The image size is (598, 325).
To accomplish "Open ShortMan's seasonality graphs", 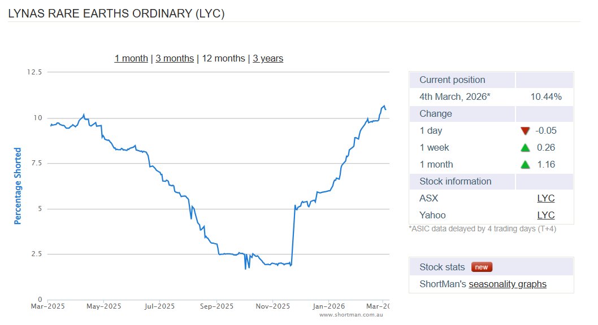I will click(508, 284).
